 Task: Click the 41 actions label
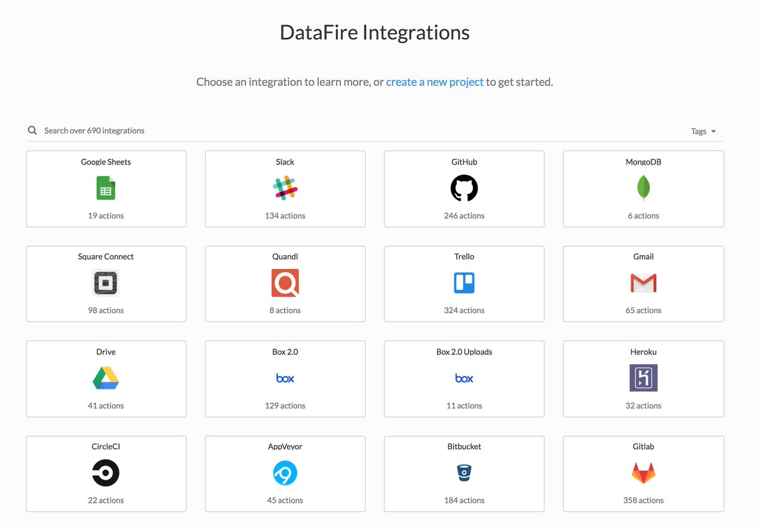coord(106,406)
